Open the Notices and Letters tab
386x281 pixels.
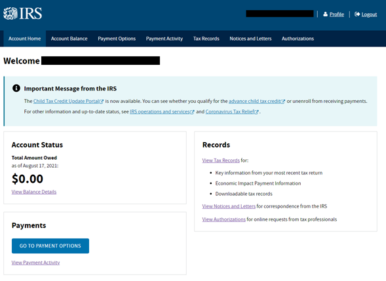pos(250,39)
